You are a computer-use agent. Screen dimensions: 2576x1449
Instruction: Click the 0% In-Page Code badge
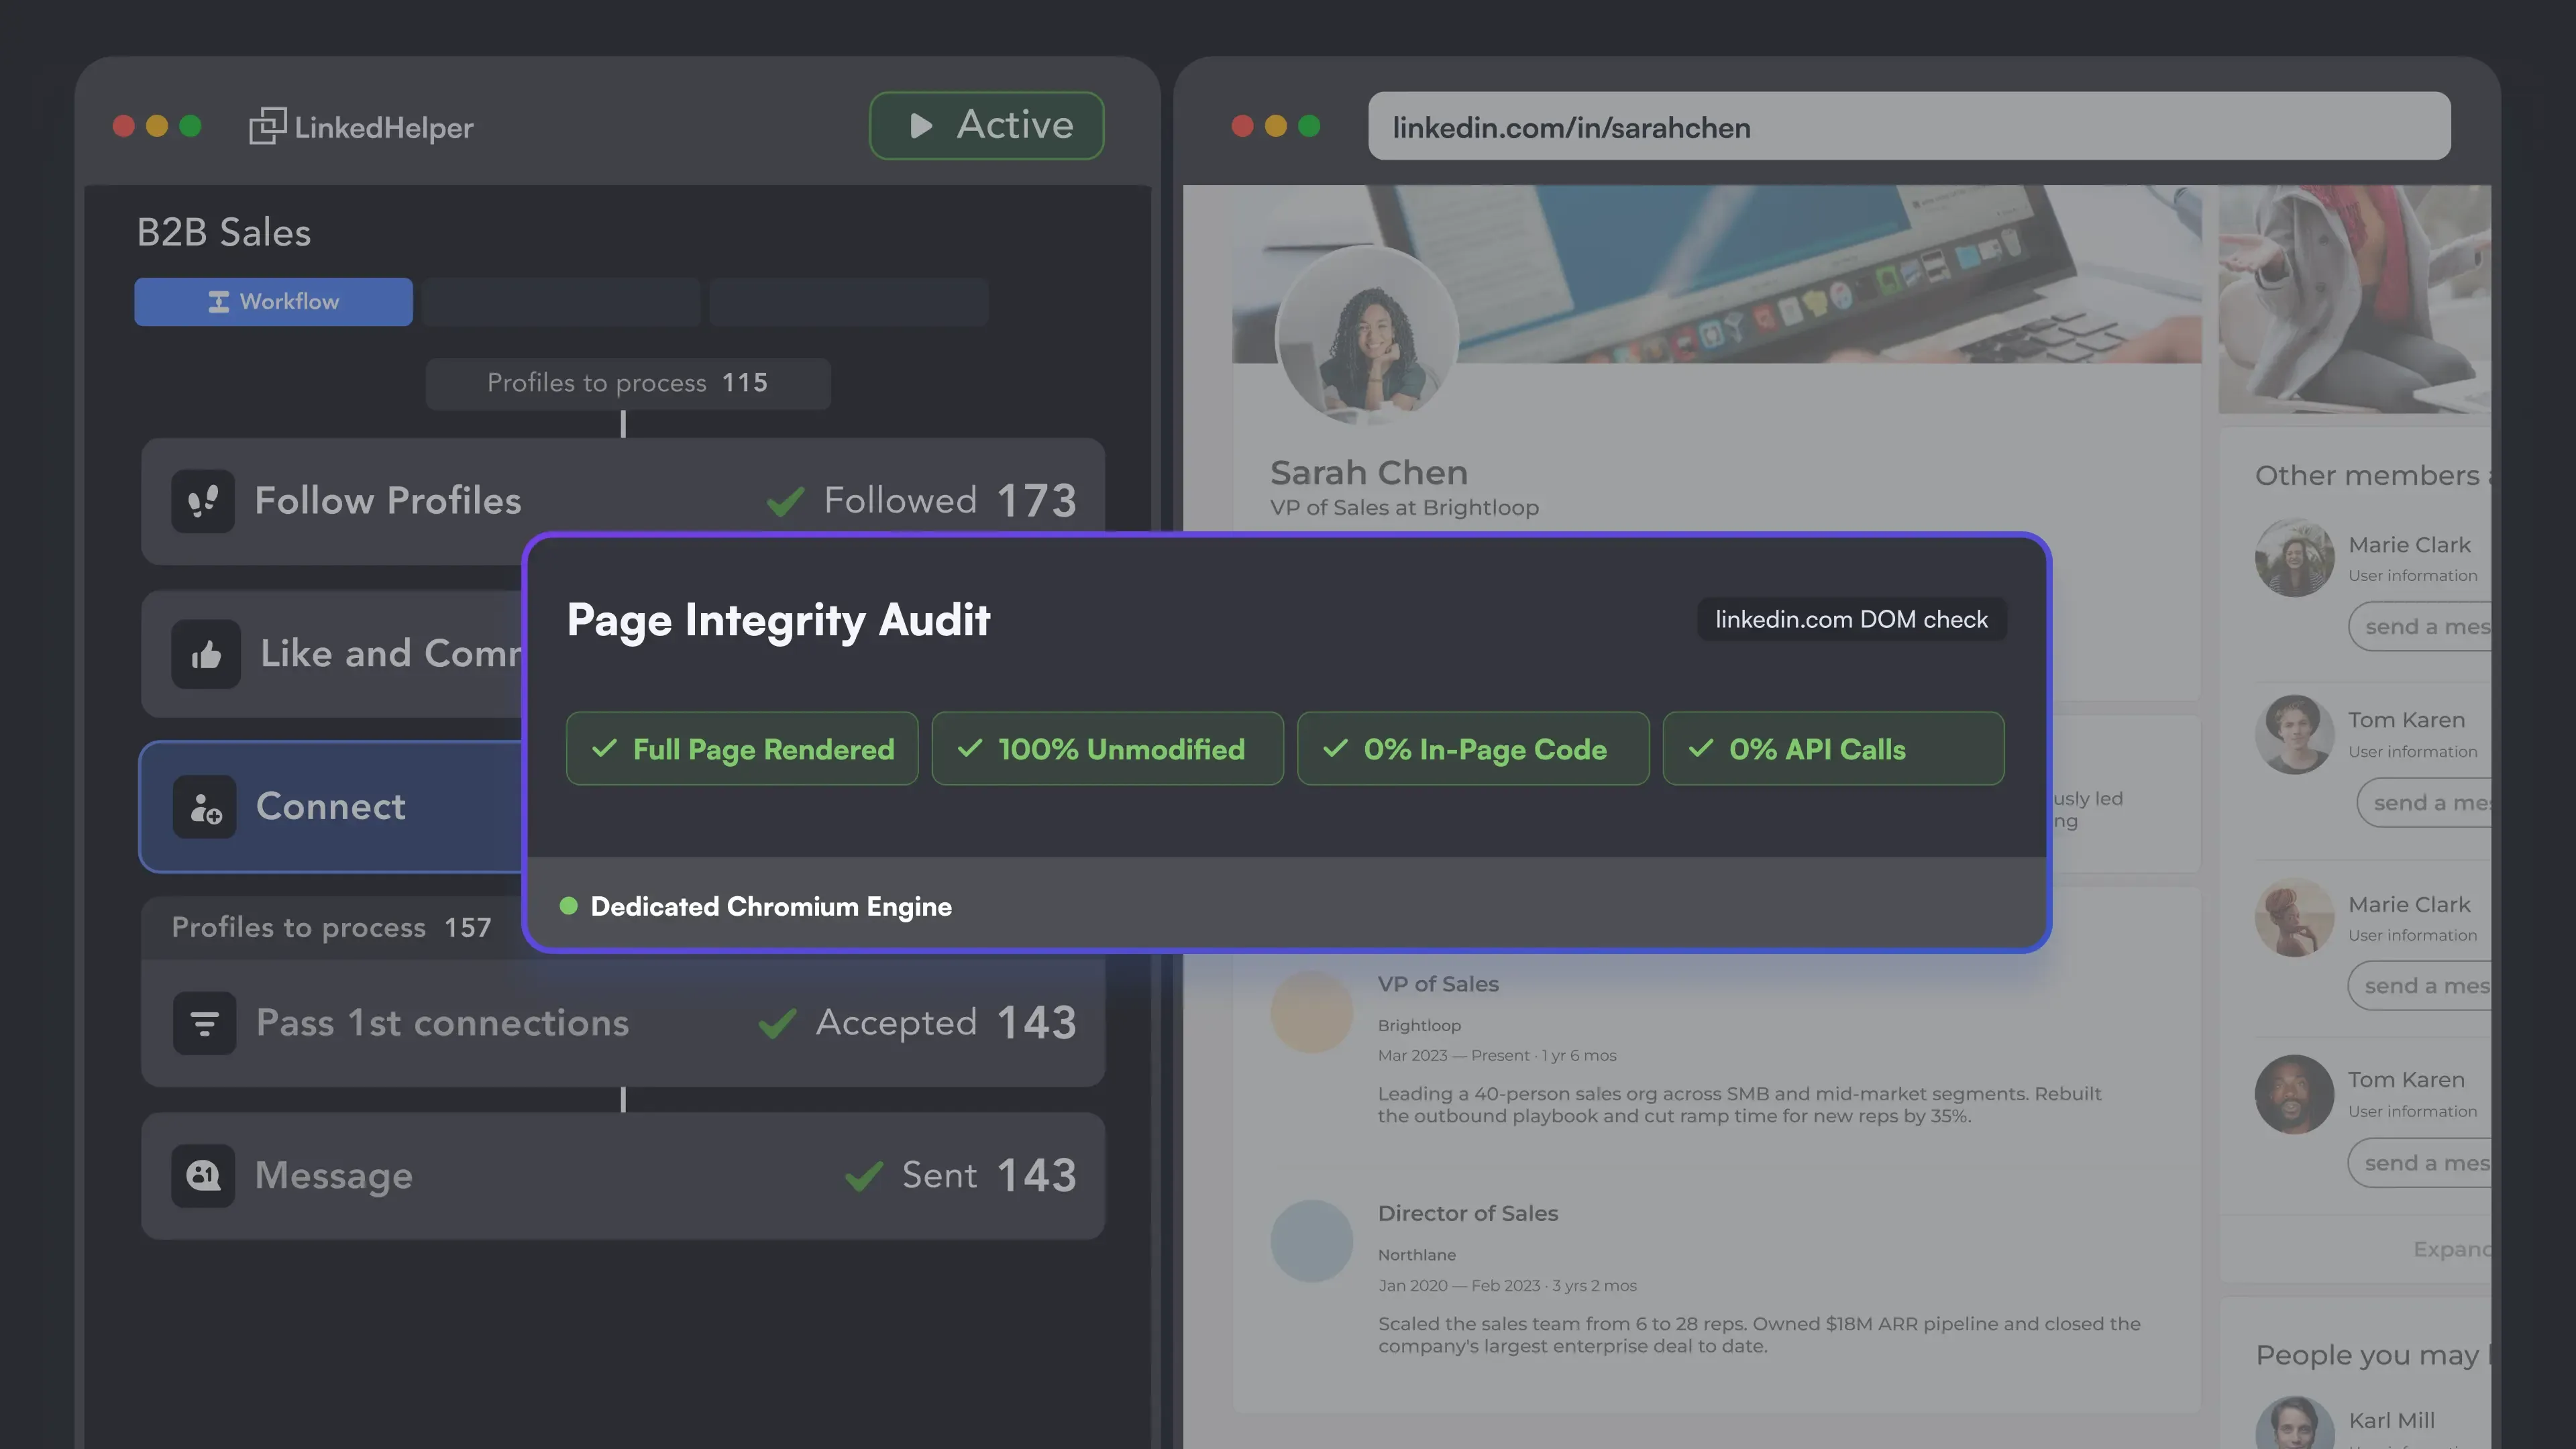(x=1473, y=749)
